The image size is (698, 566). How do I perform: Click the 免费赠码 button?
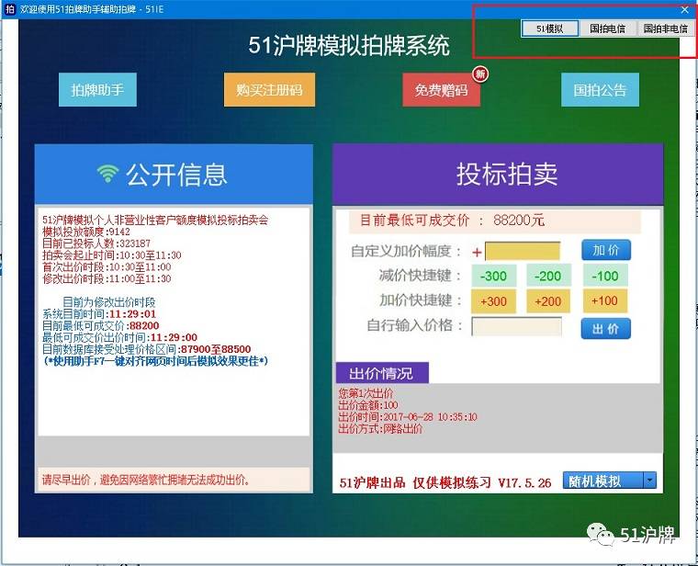tap(441, 90)
